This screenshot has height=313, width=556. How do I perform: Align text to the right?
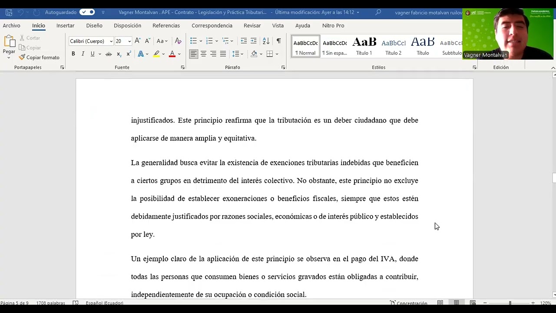pos(213,54)
